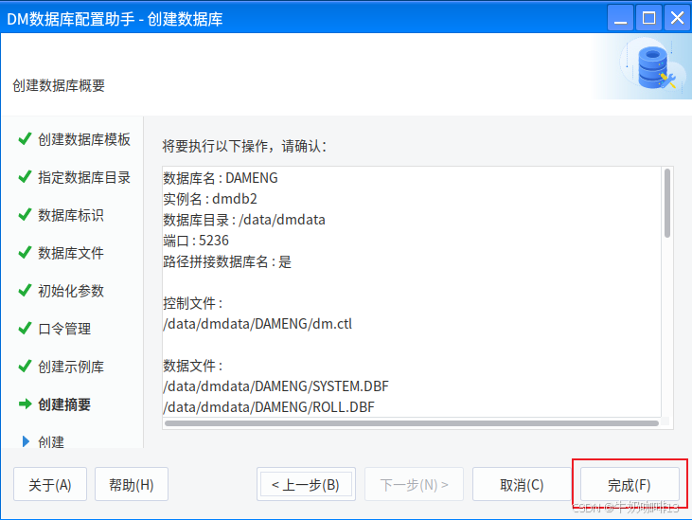Click green checkmark beside 口令管理
The height and width of the screenshot is (520, 692).
(25, 328)
